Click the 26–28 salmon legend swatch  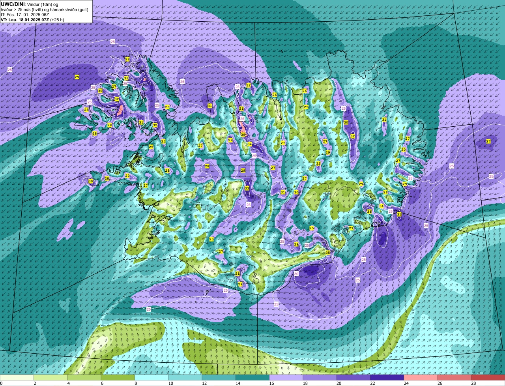[x=454, y=377]
